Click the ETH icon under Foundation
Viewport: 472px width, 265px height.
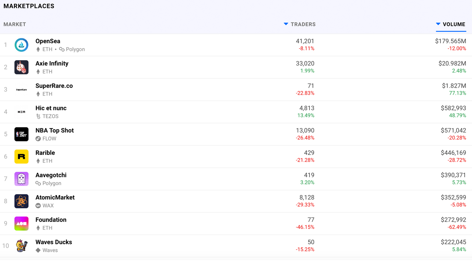[x=38, y=228]
